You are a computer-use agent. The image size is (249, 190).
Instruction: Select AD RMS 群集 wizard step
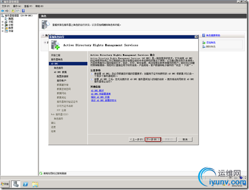pyautogui.click(x=60, y=72)
